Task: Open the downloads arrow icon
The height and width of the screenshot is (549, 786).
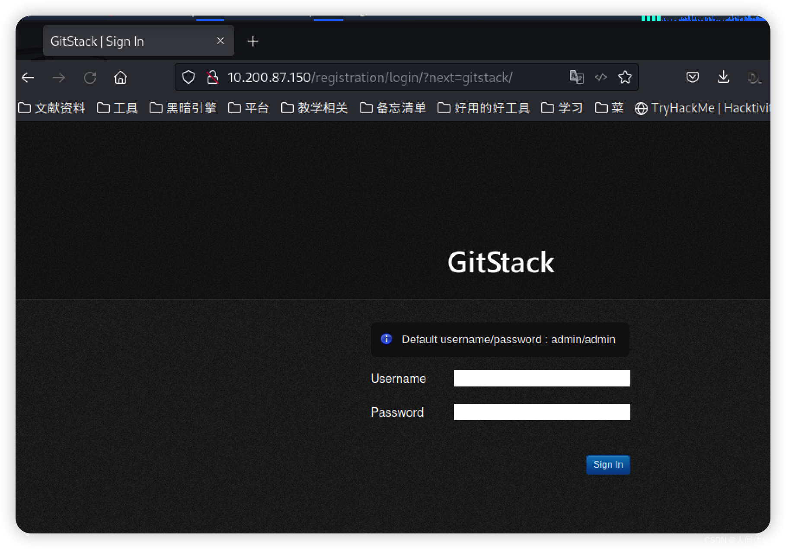Action: point(723,77)
